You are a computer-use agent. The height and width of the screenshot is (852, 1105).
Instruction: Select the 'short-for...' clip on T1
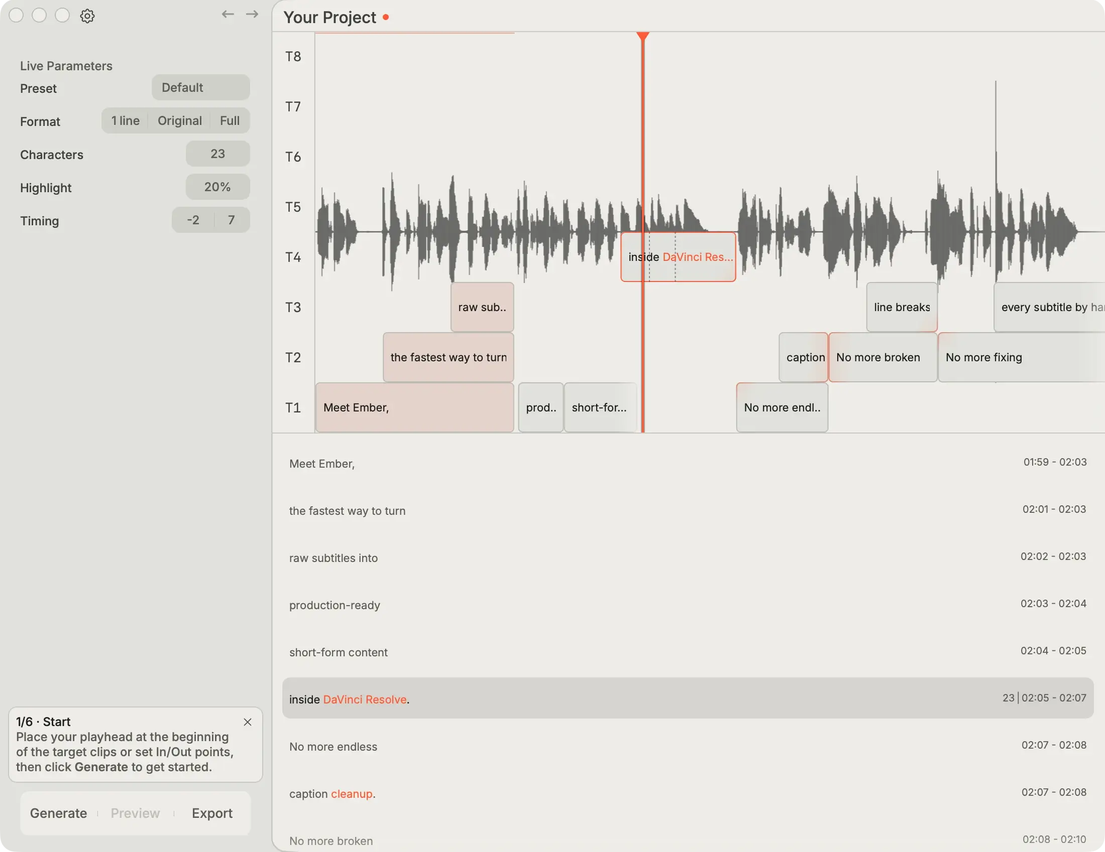point(600,407)
